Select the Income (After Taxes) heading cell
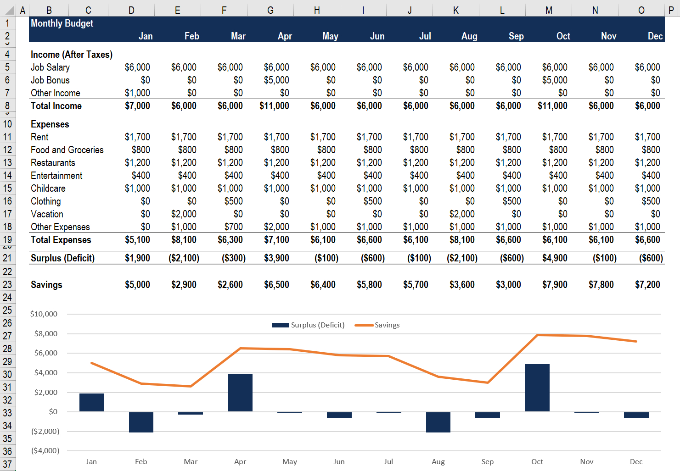The image size is (680, 471). click(71, 54)
